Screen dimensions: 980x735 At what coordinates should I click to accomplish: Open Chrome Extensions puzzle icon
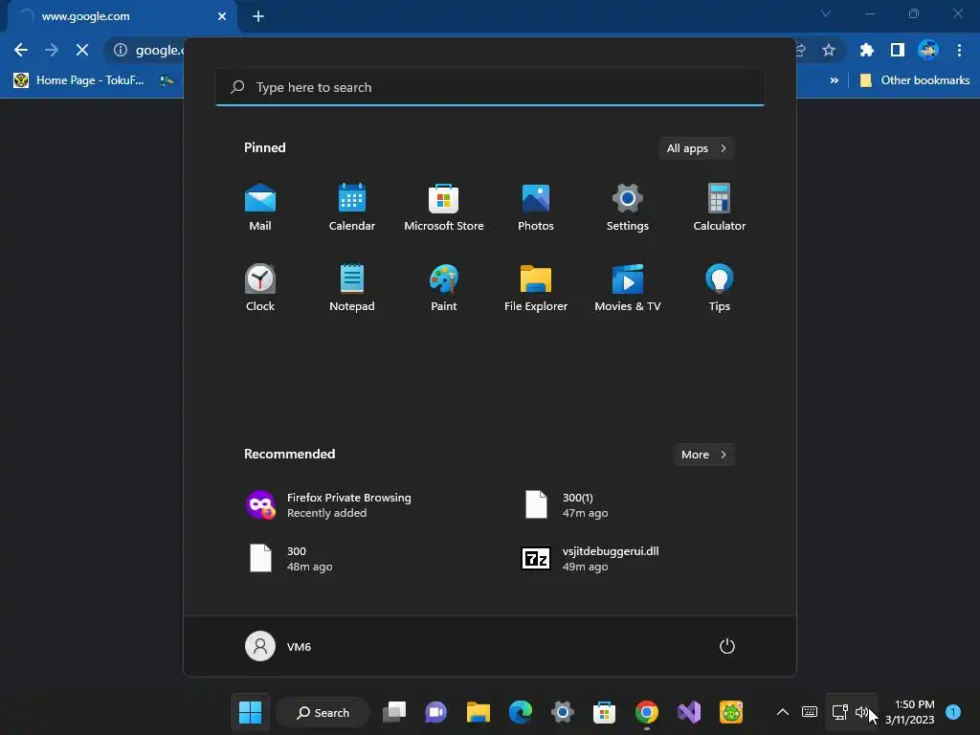coord(866,50)
